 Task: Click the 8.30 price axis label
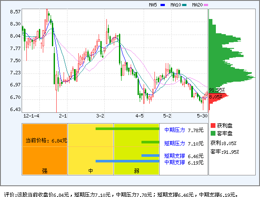15,24
